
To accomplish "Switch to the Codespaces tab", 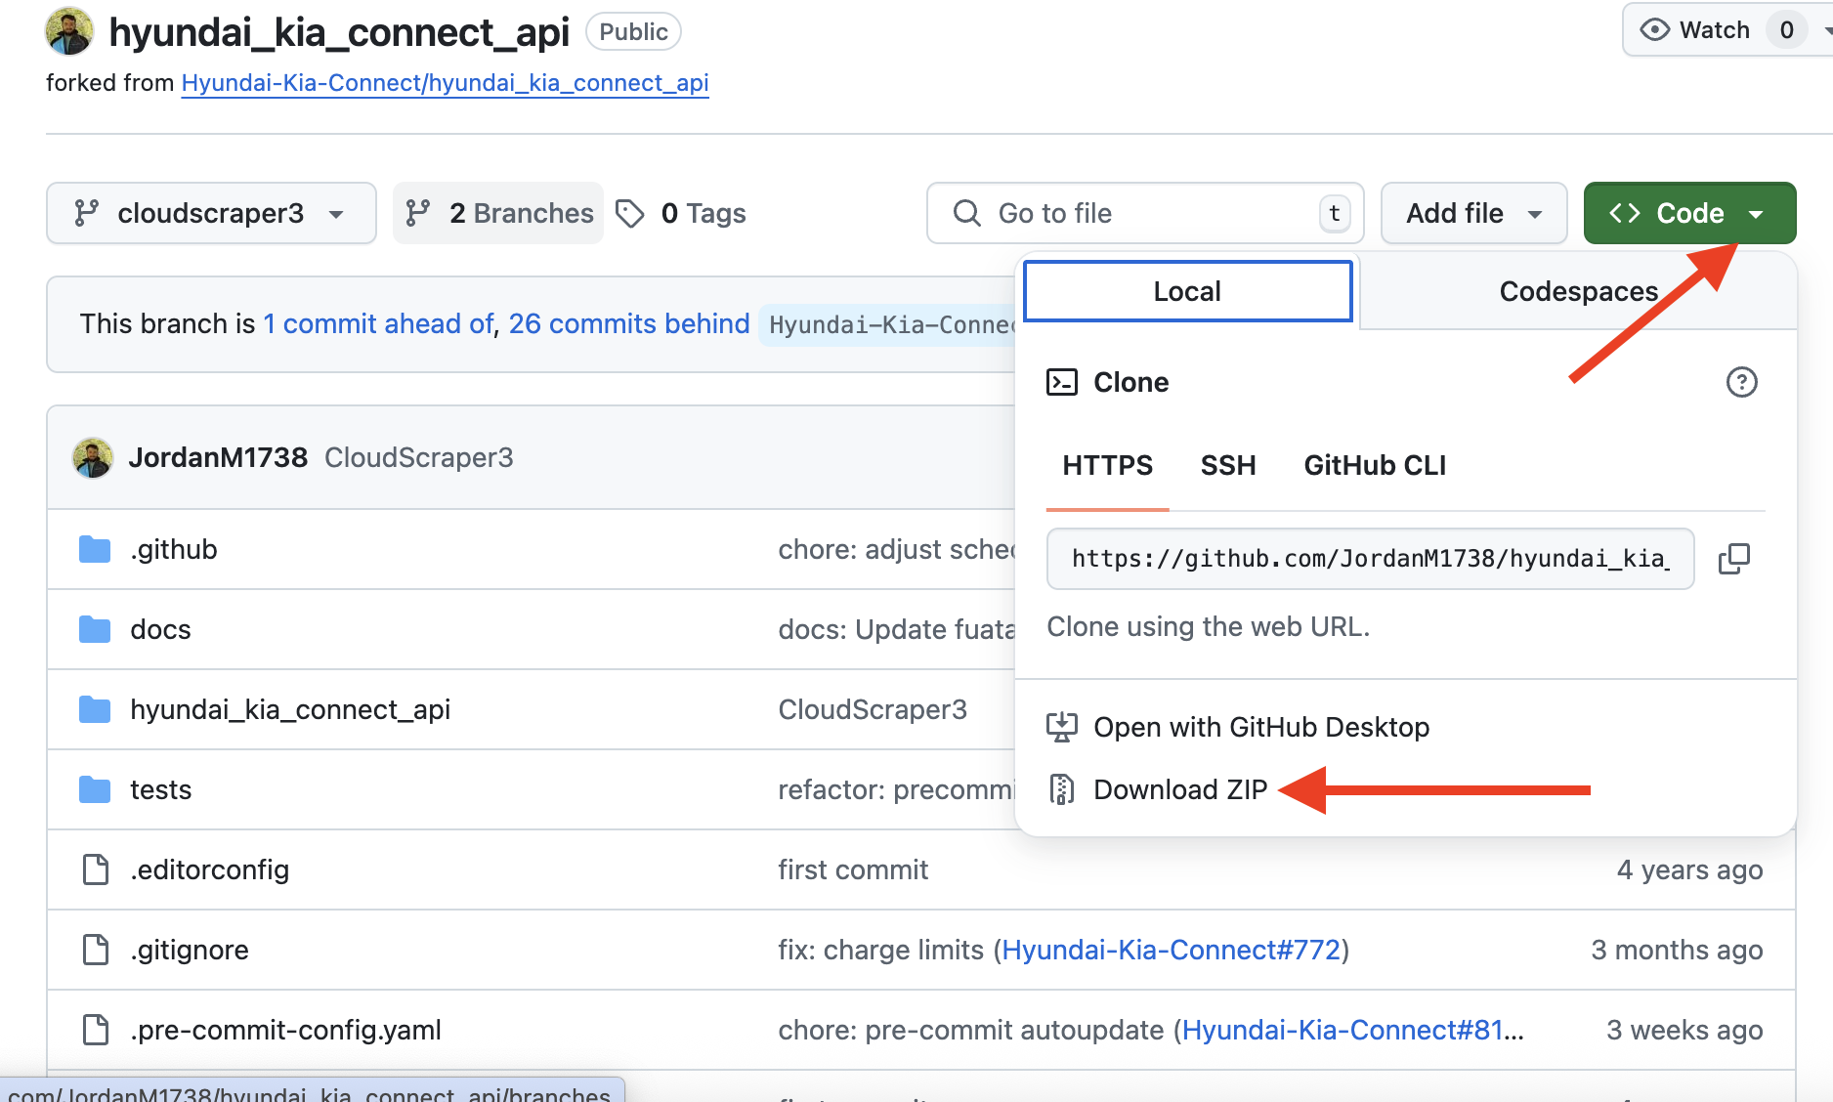I will click(1577, 290).
